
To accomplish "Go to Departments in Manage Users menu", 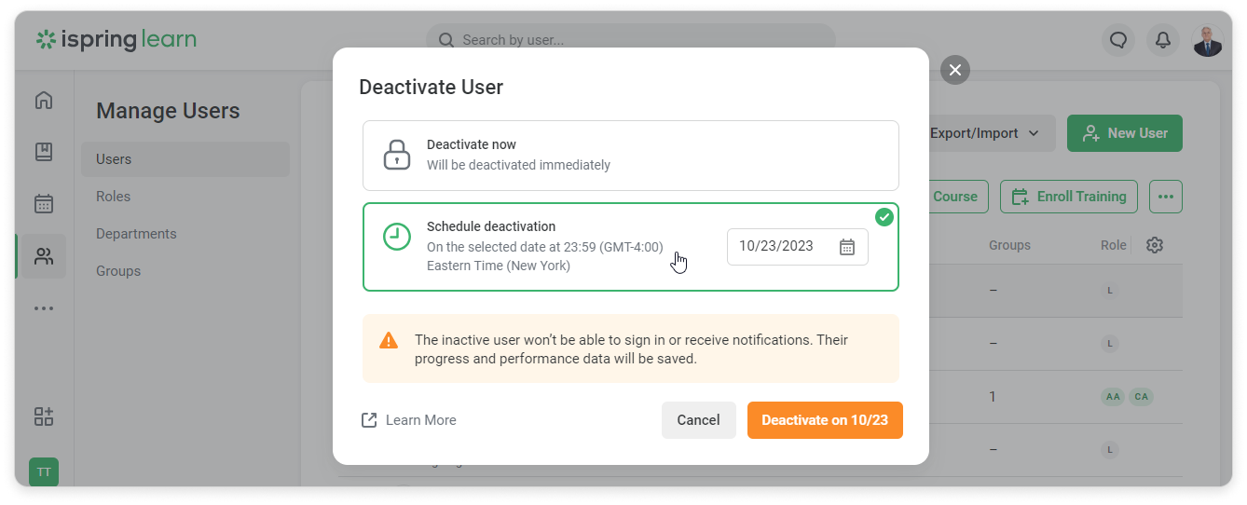I will (x=136, y=234).
